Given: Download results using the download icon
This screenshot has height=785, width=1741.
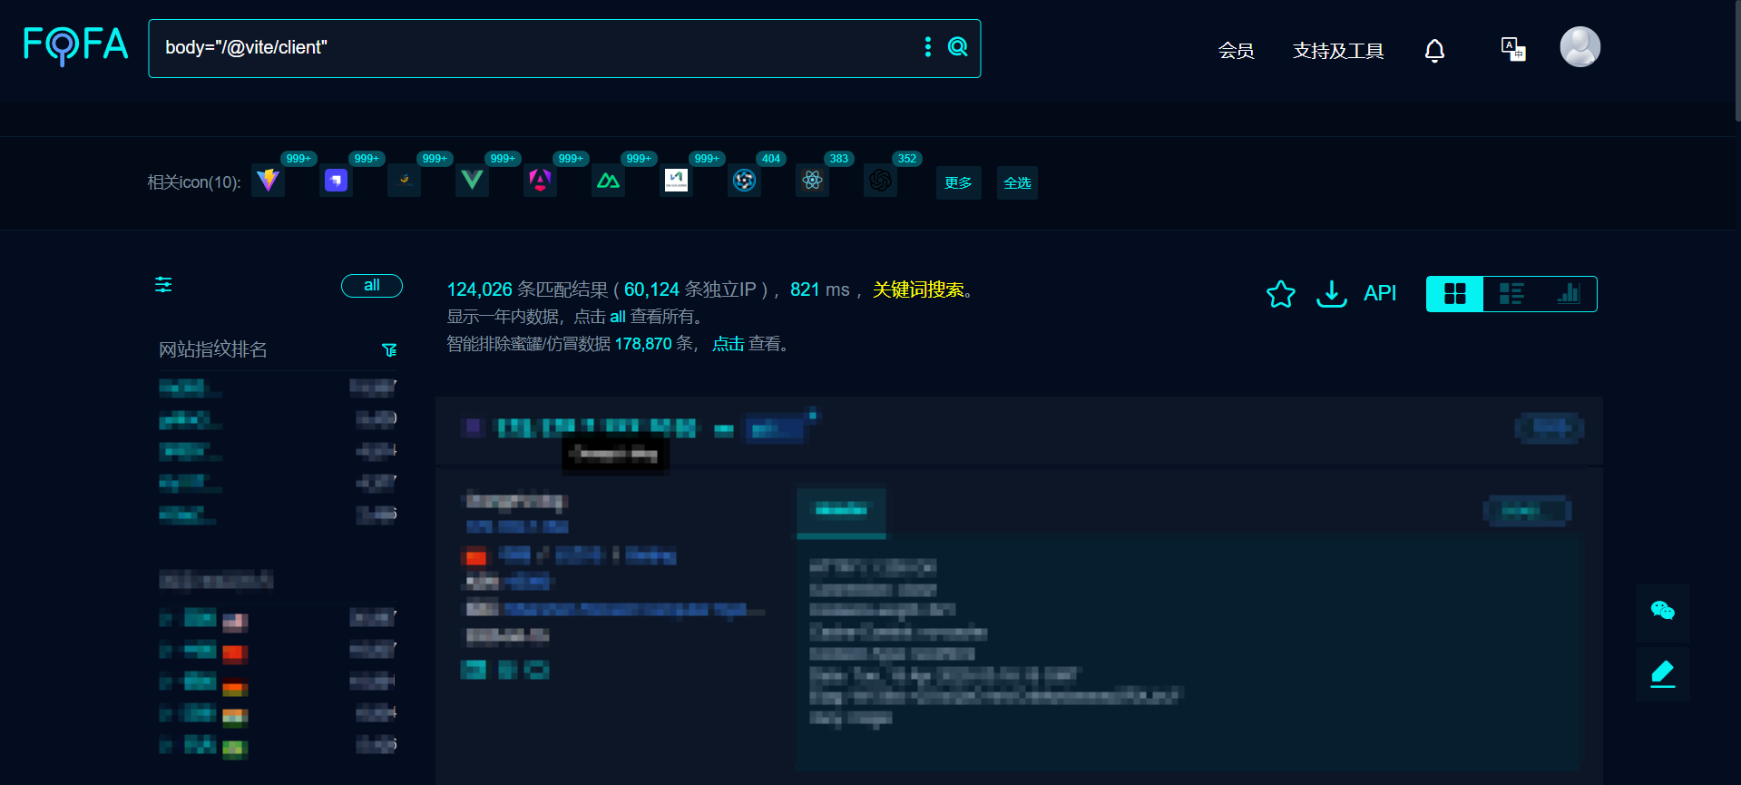Looking at the screenshot, I should [1331, 294].
